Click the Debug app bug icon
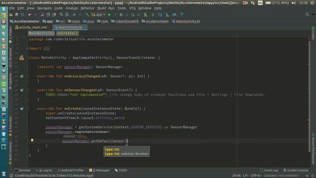The width and height of the screenshot is (316, 178). click(121, 15)
